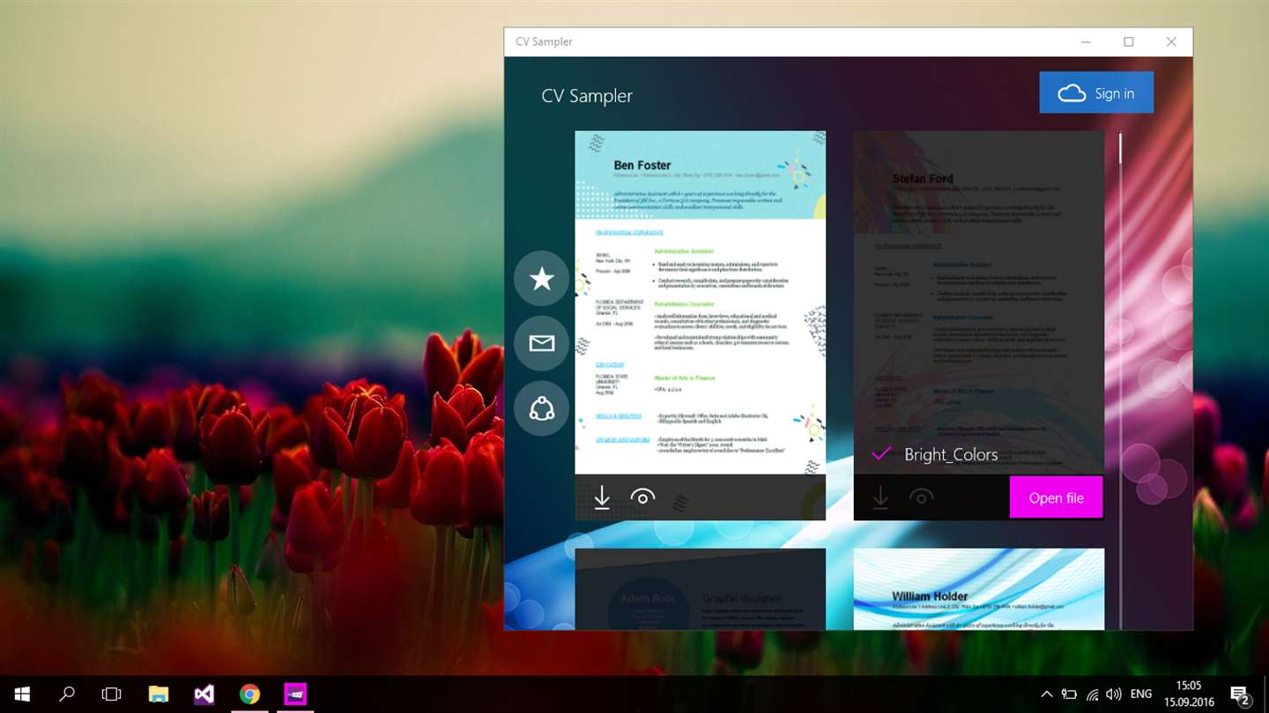1269x713 pixels.
Task: Open taskbar search magnifier
Action: [66, 695]
